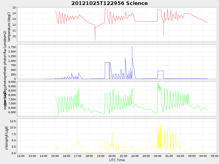The image size is (219, 164).
Task: Click the '14:00' time tick label
Action: click(44, 156)
